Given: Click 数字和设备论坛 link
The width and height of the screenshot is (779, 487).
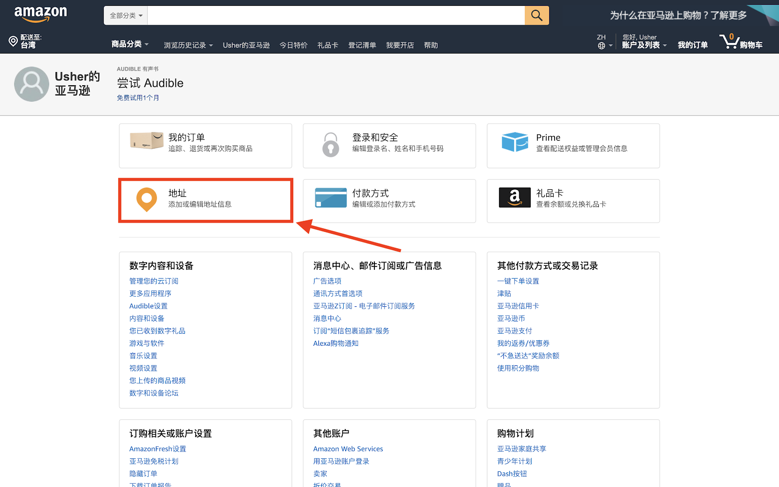Looking at the screenshot, I should tap(154, 393).
